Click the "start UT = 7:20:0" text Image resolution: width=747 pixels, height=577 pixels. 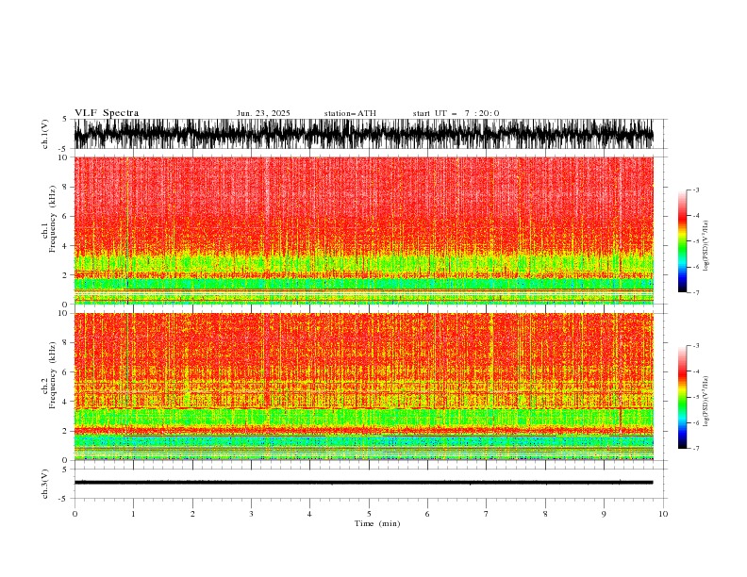pos(456,113)
